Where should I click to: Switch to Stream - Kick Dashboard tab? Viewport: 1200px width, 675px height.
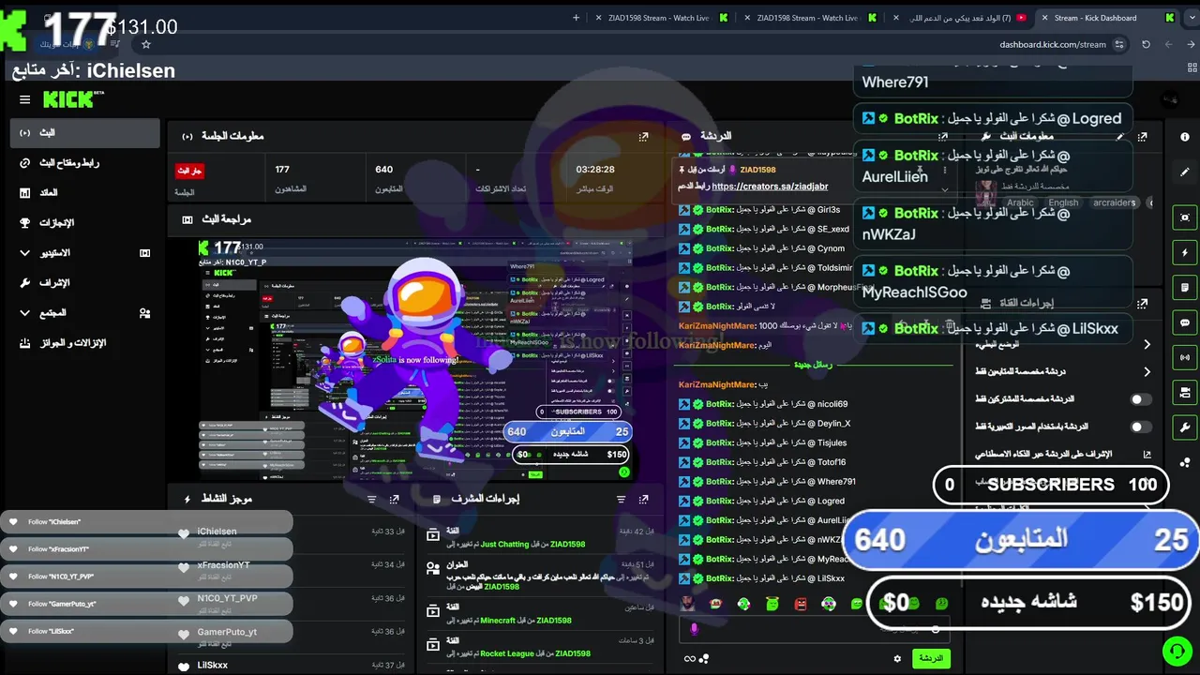1106,17
